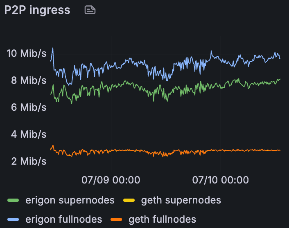
Task: Open yellow color swatch for geth supernodes
Action: (129, 201)
